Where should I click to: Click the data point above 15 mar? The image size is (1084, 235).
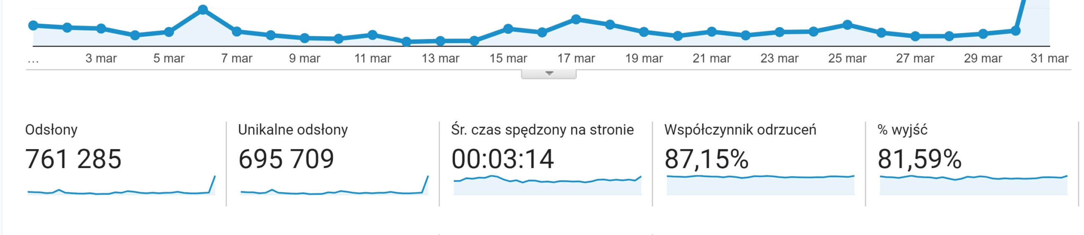pos(508,29)
